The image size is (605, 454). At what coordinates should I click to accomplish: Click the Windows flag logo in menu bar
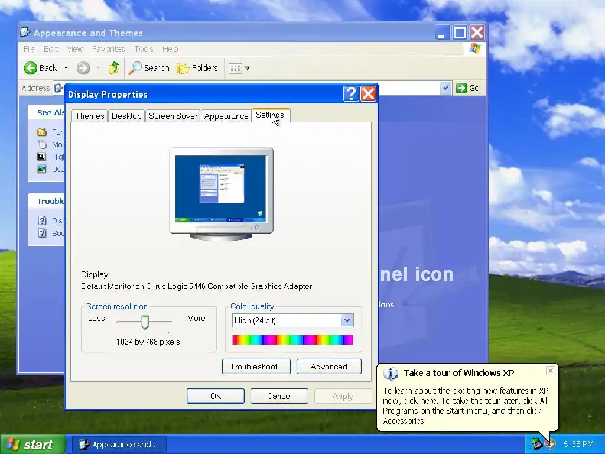pos(474,48)
